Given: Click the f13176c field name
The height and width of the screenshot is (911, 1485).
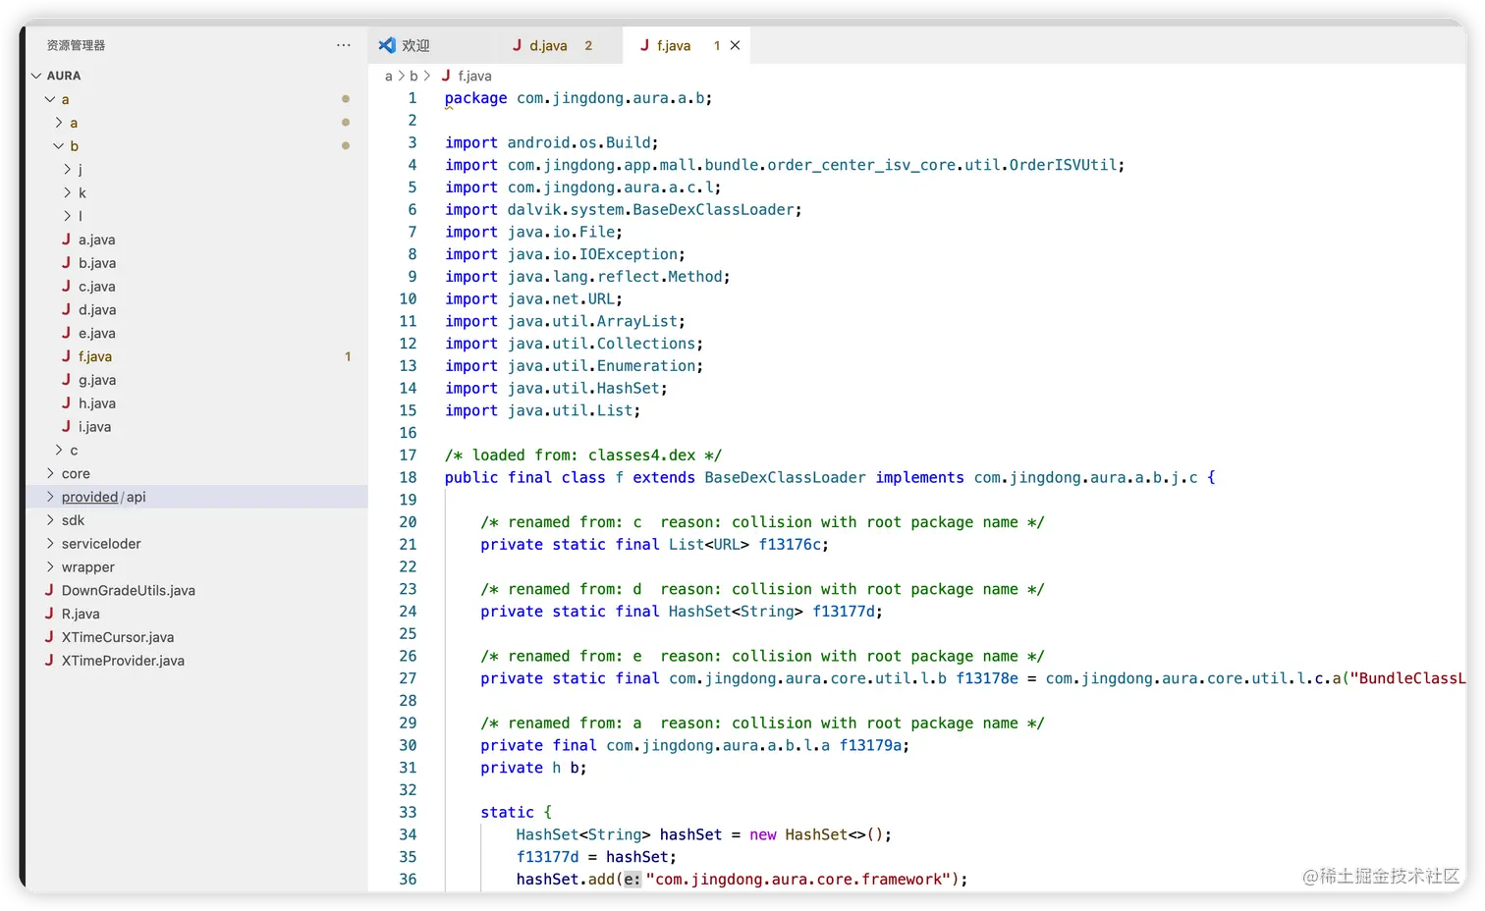Looking at the screenshot, I should (790, 544).
